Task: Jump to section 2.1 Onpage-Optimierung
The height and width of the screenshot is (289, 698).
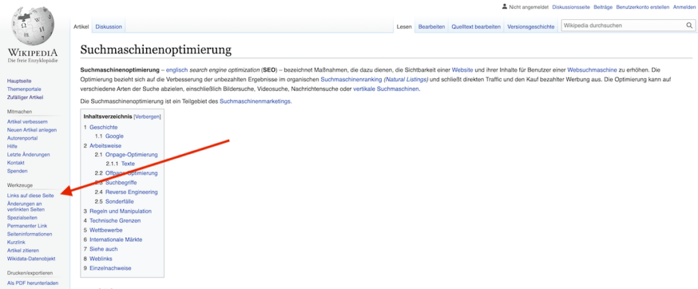Action: tap(132, 155)
